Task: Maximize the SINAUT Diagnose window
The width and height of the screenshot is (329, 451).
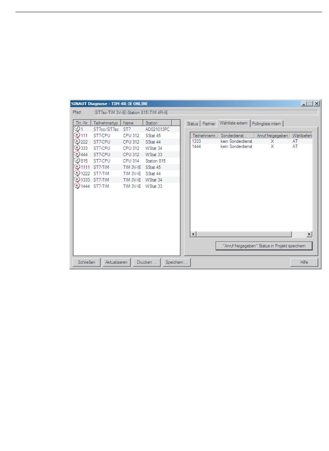Action: tap(310, 104)
